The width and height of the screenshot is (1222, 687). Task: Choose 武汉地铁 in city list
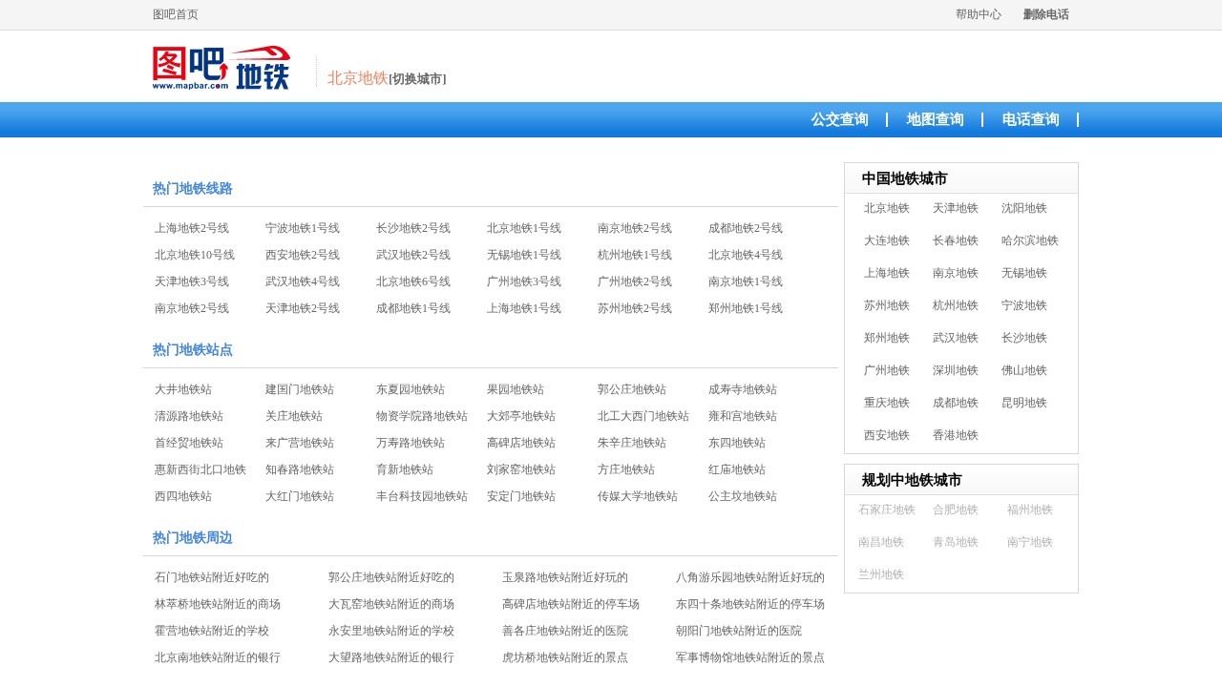(x=956, y=338)
